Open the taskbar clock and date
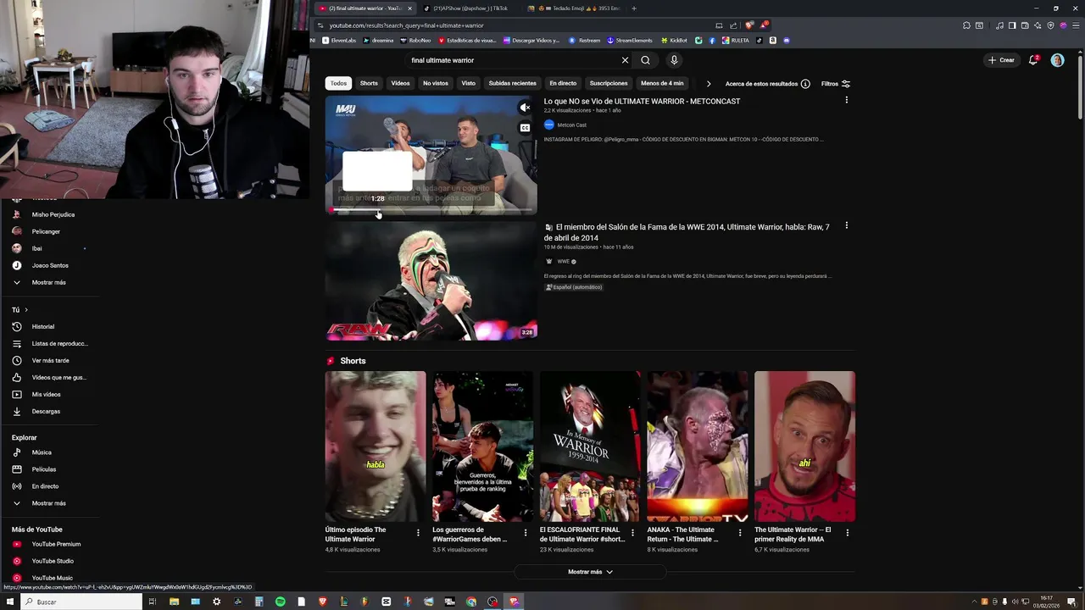Image resolution: width=1085 pixels, height=610 pixels. pyautogui.click(x=1047, y=602)
